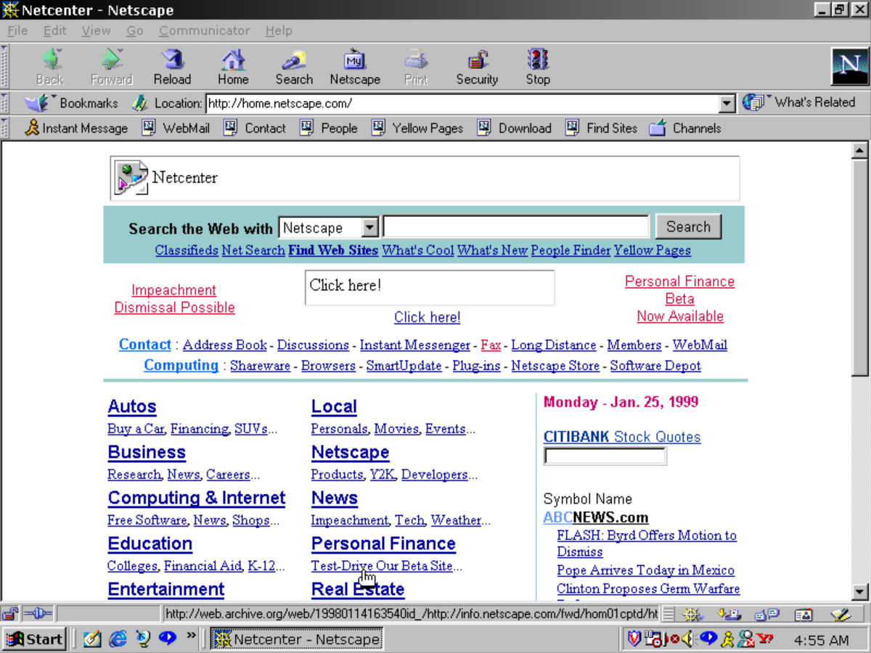
Task: Expand the Location bar history dropdown
Action: point(727,103)
